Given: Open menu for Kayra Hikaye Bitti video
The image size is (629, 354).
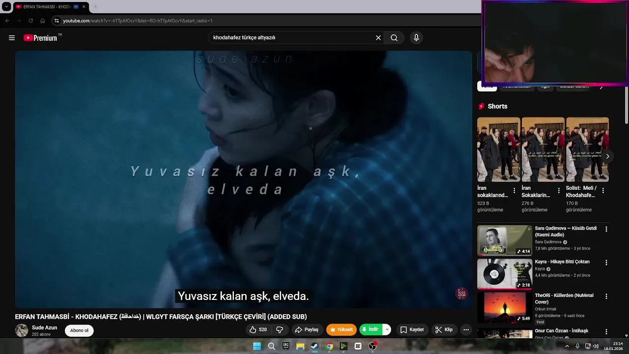Looking at the screenshot, I should point(606,263).
